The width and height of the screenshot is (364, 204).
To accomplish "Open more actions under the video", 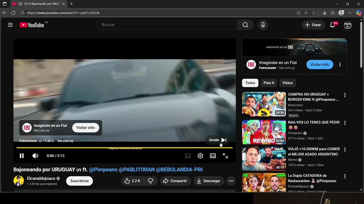I will point(231,181).
